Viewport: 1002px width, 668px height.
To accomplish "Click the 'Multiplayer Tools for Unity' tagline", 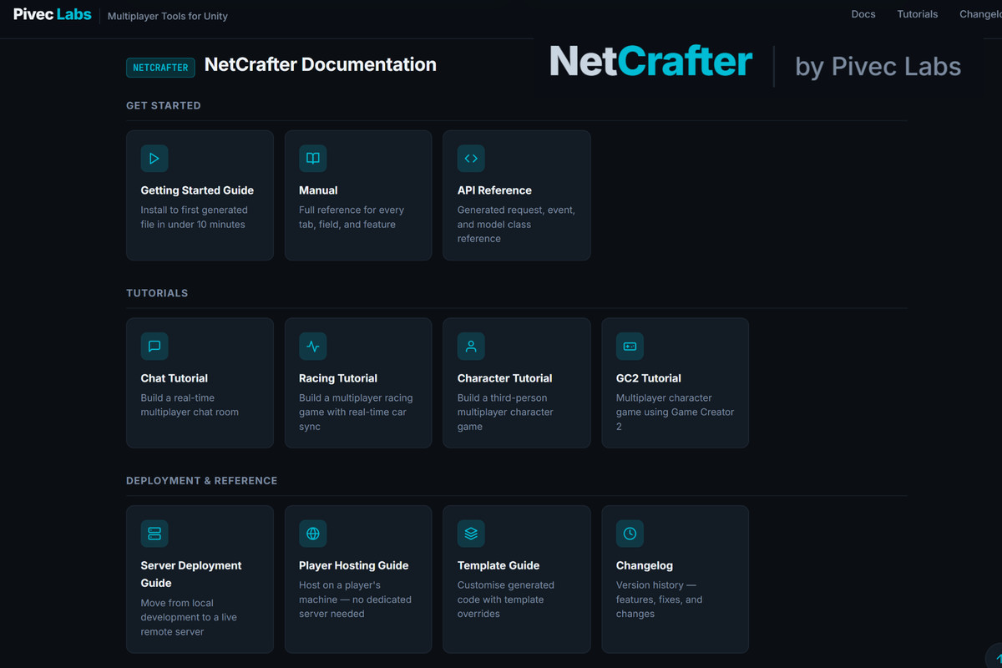I will (x=168, y=16).
